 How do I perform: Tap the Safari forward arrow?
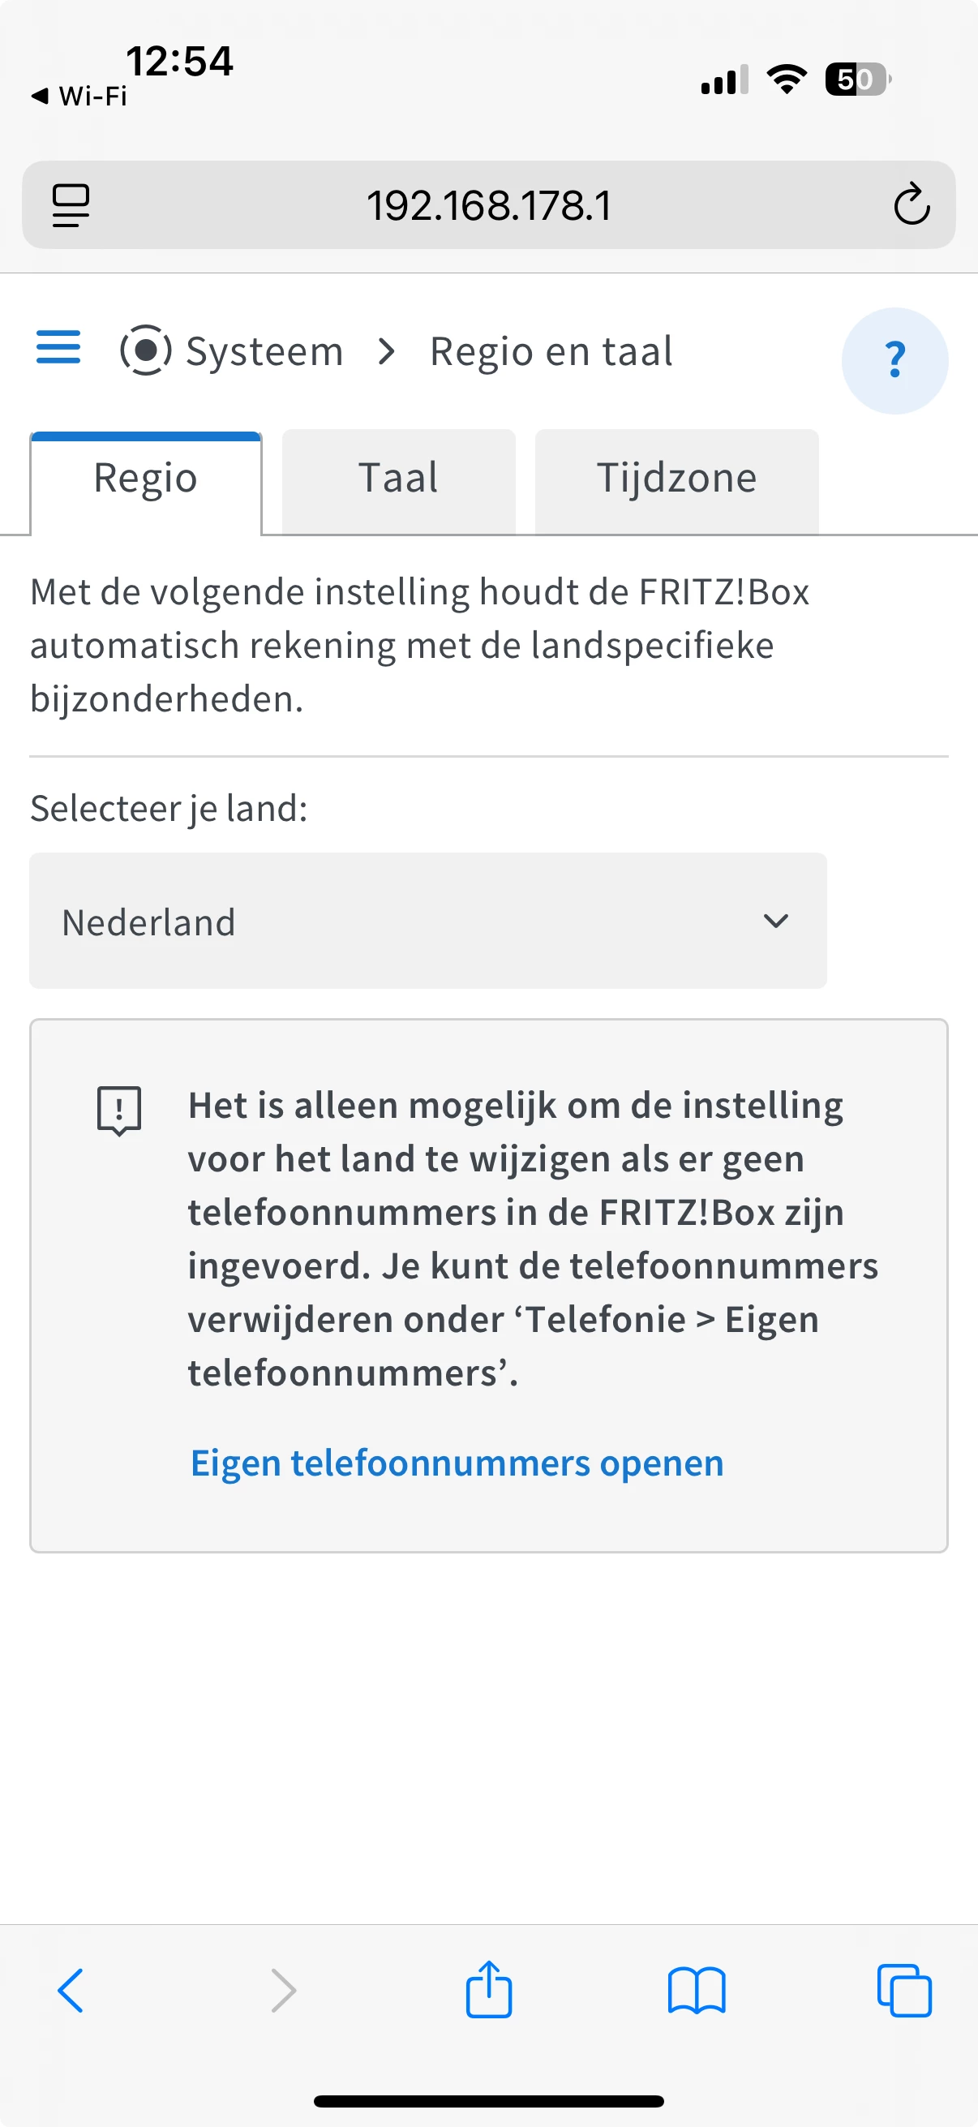[x=283, y=1990]
